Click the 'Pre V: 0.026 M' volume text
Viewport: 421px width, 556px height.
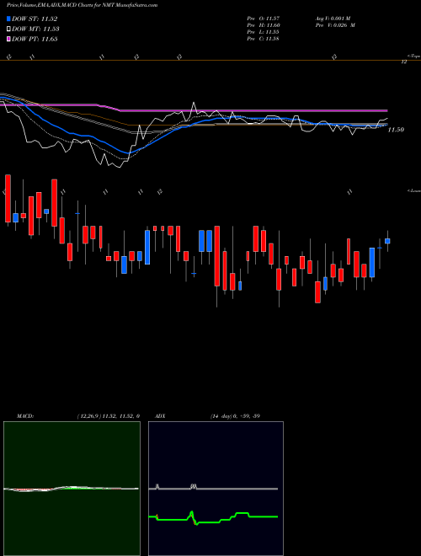coord(337,24)
